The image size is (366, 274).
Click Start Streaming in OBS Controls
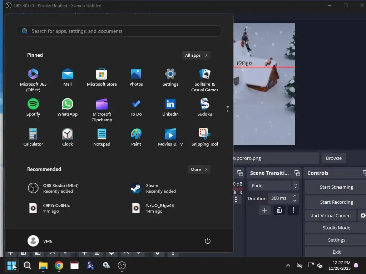[336, 187]
